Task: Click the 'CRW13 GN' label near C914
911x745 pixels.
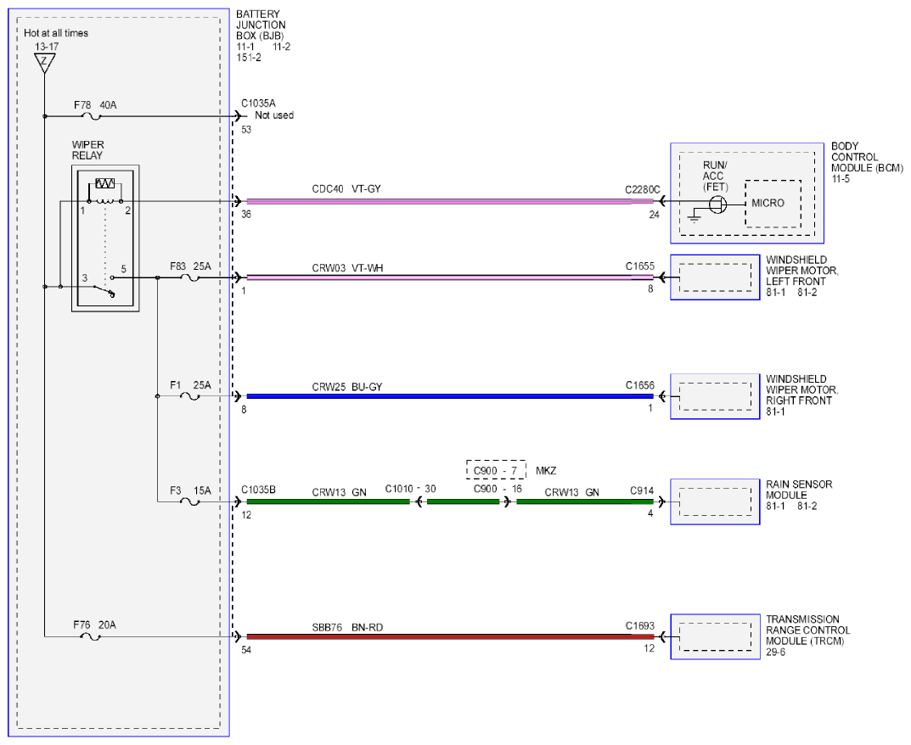Action: click(x=571, y=492)
